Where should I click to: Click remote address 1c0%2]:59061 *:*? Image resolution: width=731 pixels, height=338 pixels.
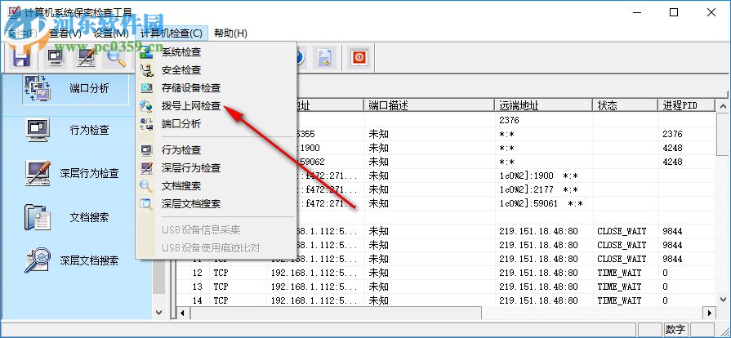541,204
